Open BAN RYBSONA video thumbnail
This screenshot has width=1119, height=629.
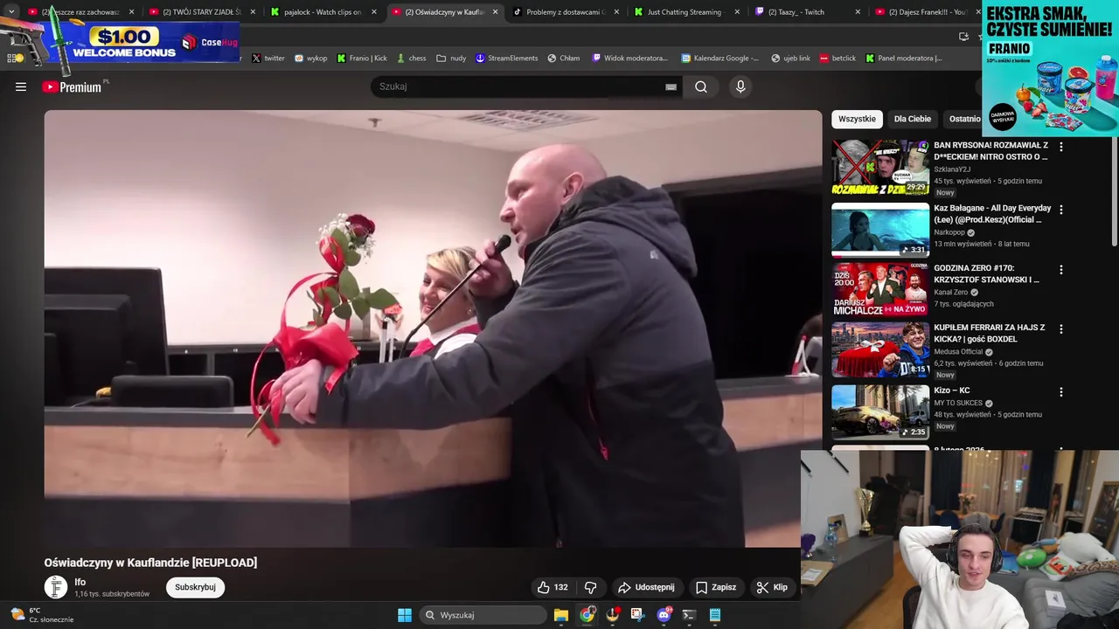pos(880,168)
